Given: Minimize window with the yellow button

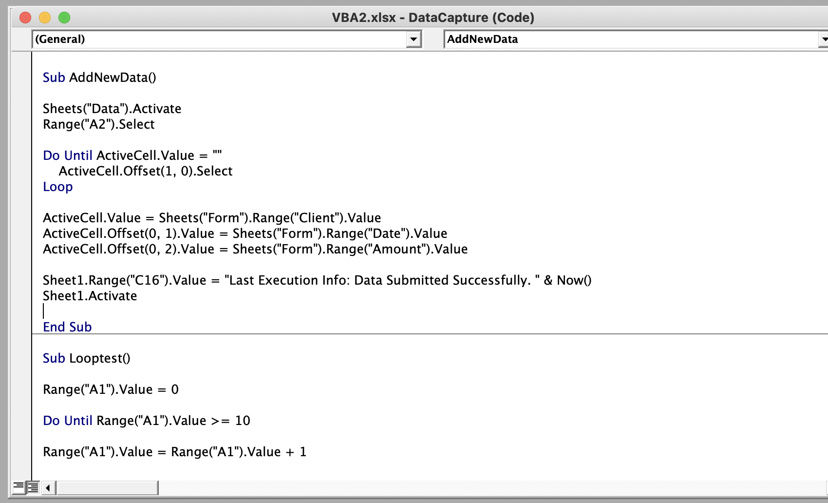Looking at the screenshot, I should (45, 18).
